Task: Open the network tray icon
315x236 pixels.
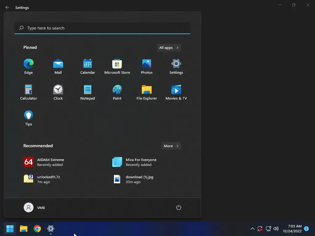Action: click(268, 229)
